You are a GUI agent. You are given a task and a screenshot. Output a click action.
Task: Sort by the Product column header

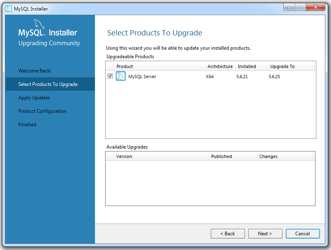click(159, 66)
